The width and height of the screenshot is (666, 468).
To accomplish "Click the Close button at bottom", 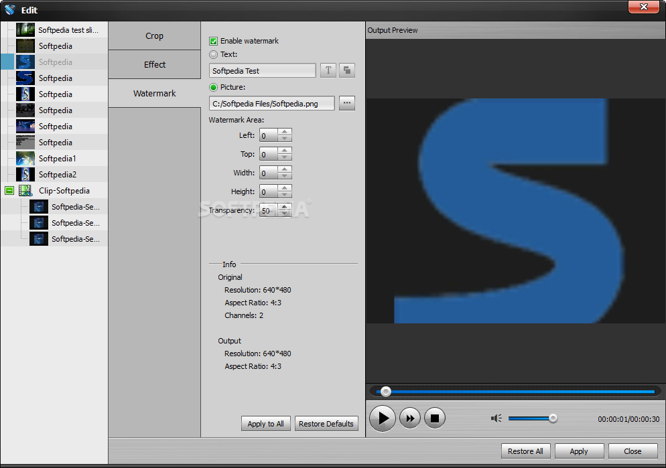I will click(x=632, y=451).
